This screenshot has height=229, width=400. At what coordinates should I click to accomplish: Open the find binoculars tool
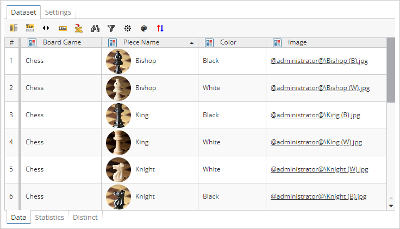tap(95, 28)
